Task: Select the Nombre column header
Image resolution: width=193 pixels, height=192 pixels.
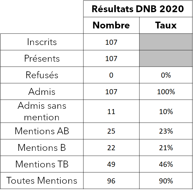Action: click(x=111, y=25)
